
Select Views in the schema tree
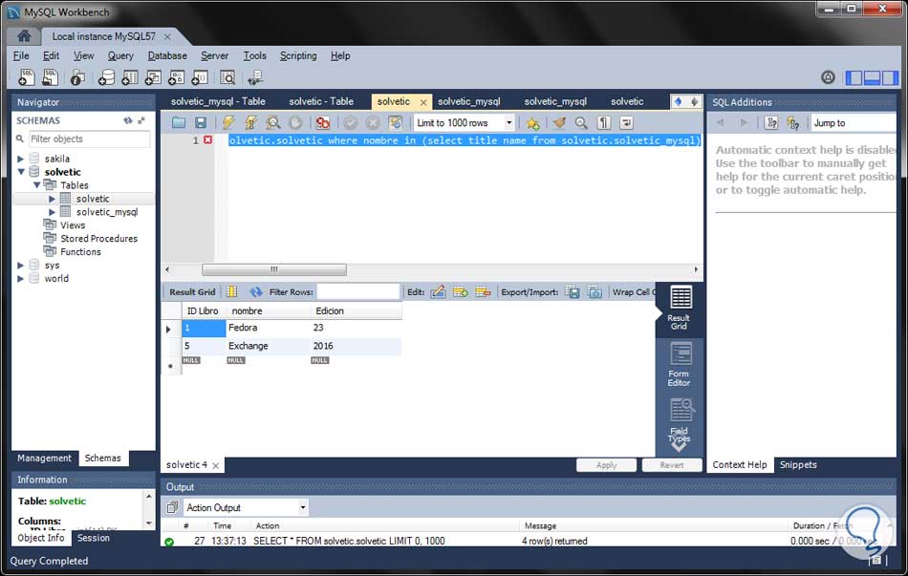[x=73, y=225]
